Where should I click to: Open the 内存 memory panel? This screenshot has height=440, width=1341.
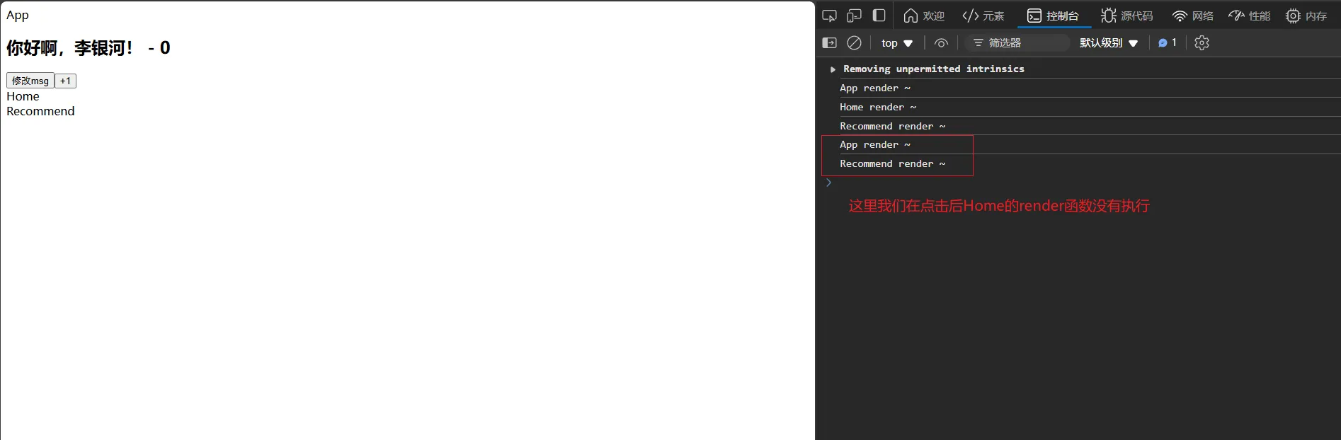(1306, 16)
